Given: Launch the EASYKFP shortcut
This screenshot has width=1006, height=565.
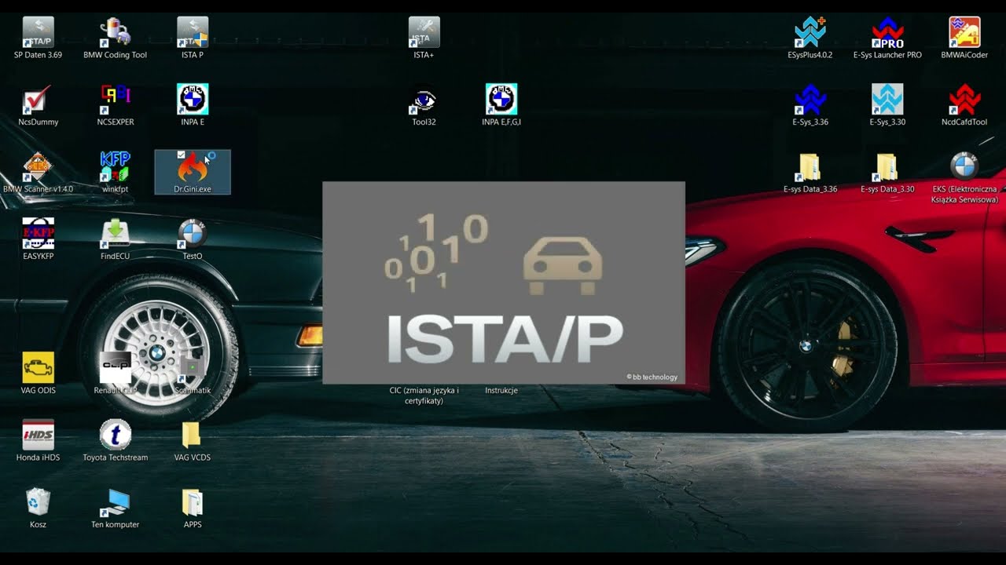Looking at the screenshot, I should tap(38, 234).
